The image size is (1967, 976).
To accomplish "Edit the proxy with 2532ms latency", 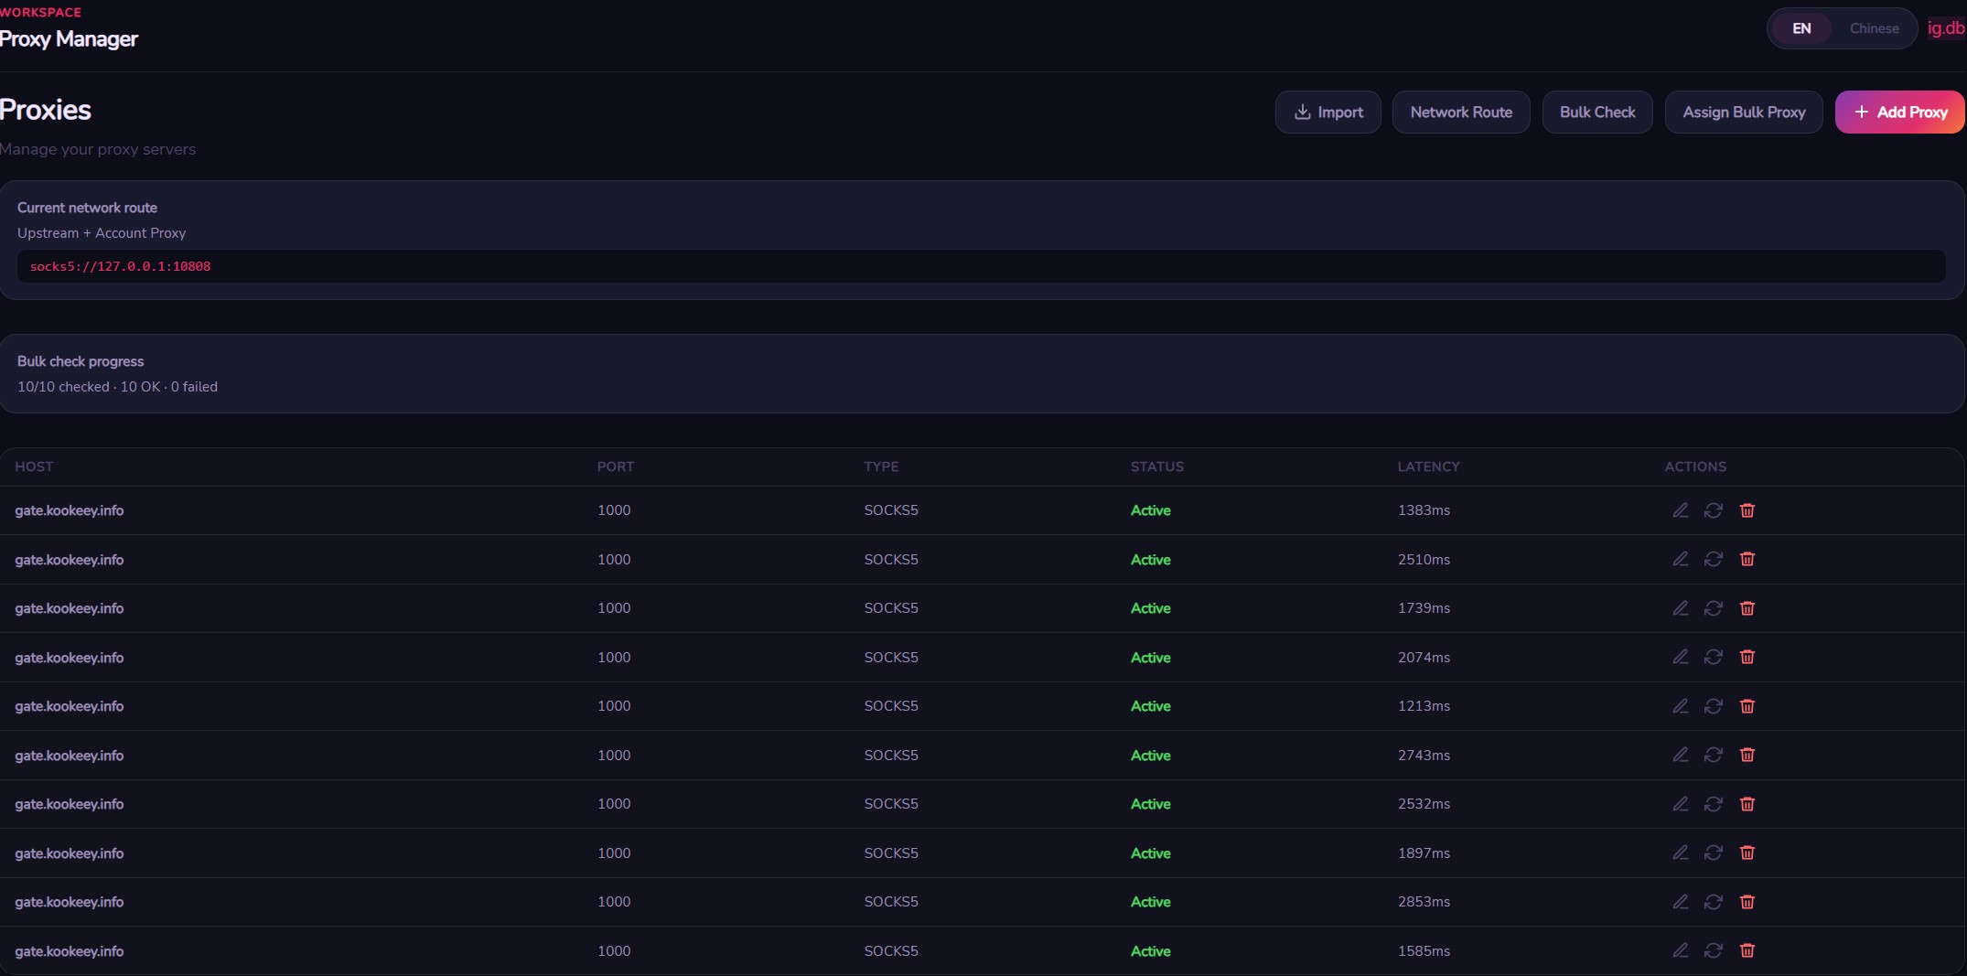I will tap(1680, 804).
